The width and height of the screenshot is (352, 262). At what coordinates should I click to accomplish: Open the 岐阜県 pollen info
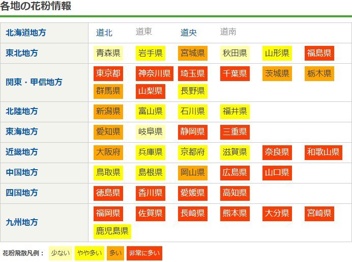[x=150, y=132]
